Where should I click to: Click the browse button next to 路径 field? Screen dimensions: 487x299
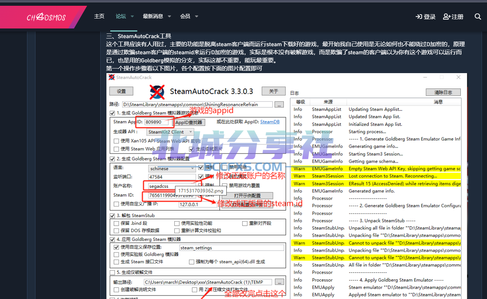279,104
